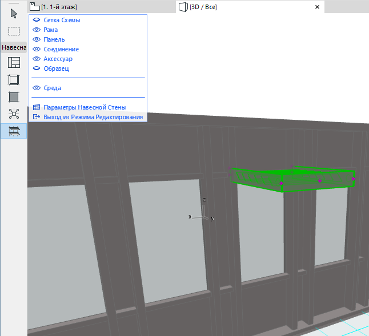Screen dimensions: 369x336
Task: Choose the curtain wall Scheme Grid tool
Action: 14,63
